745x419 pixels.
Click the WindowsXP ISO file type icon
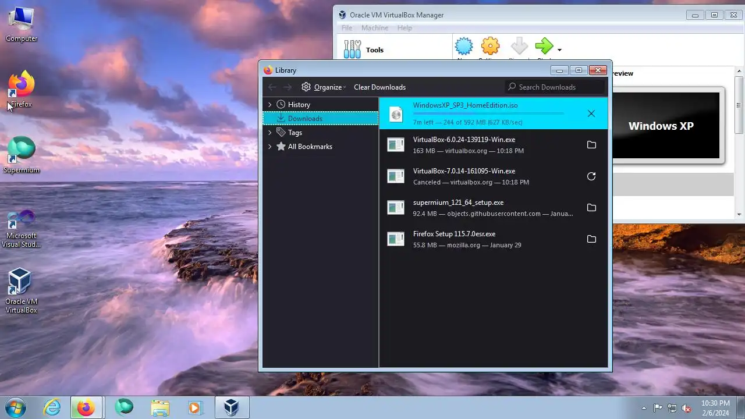(x=396, y=114)
